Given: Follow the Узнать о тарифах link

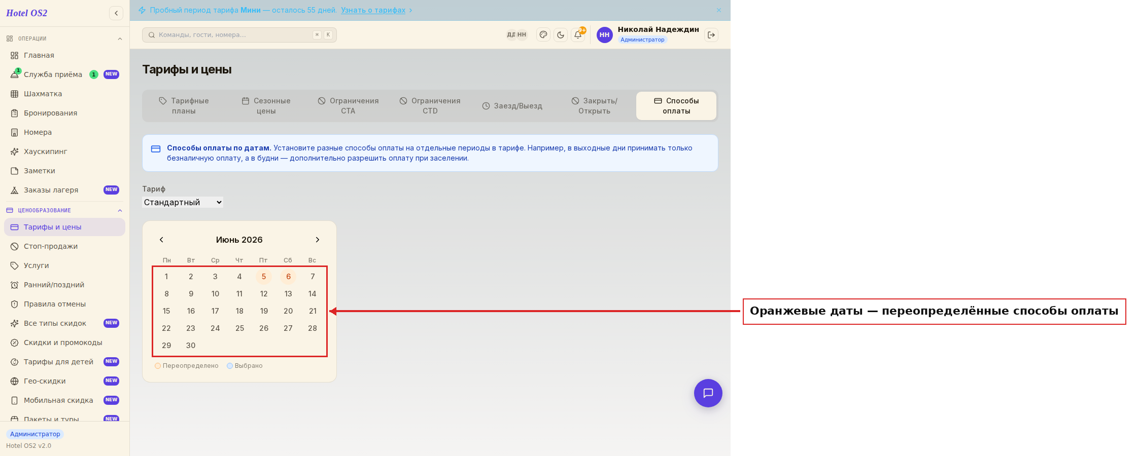Looking at the screenshot, I should click(373, 10).
